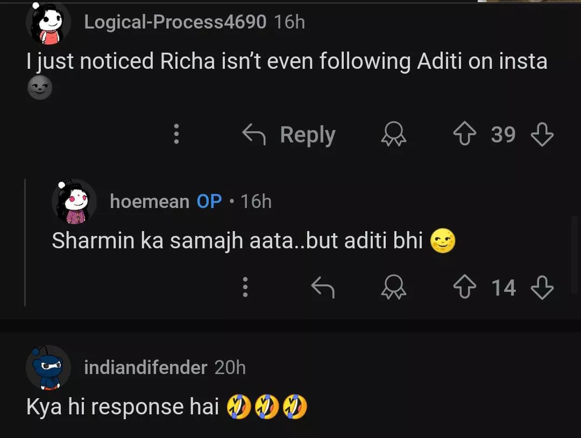Open indiandifender's user profile

click(x=145, y=368)
